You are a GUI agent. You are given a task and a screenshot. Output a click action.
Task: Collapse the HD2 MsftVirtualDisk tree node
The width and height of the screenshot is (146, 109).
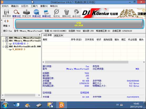(x=3, y=47)
